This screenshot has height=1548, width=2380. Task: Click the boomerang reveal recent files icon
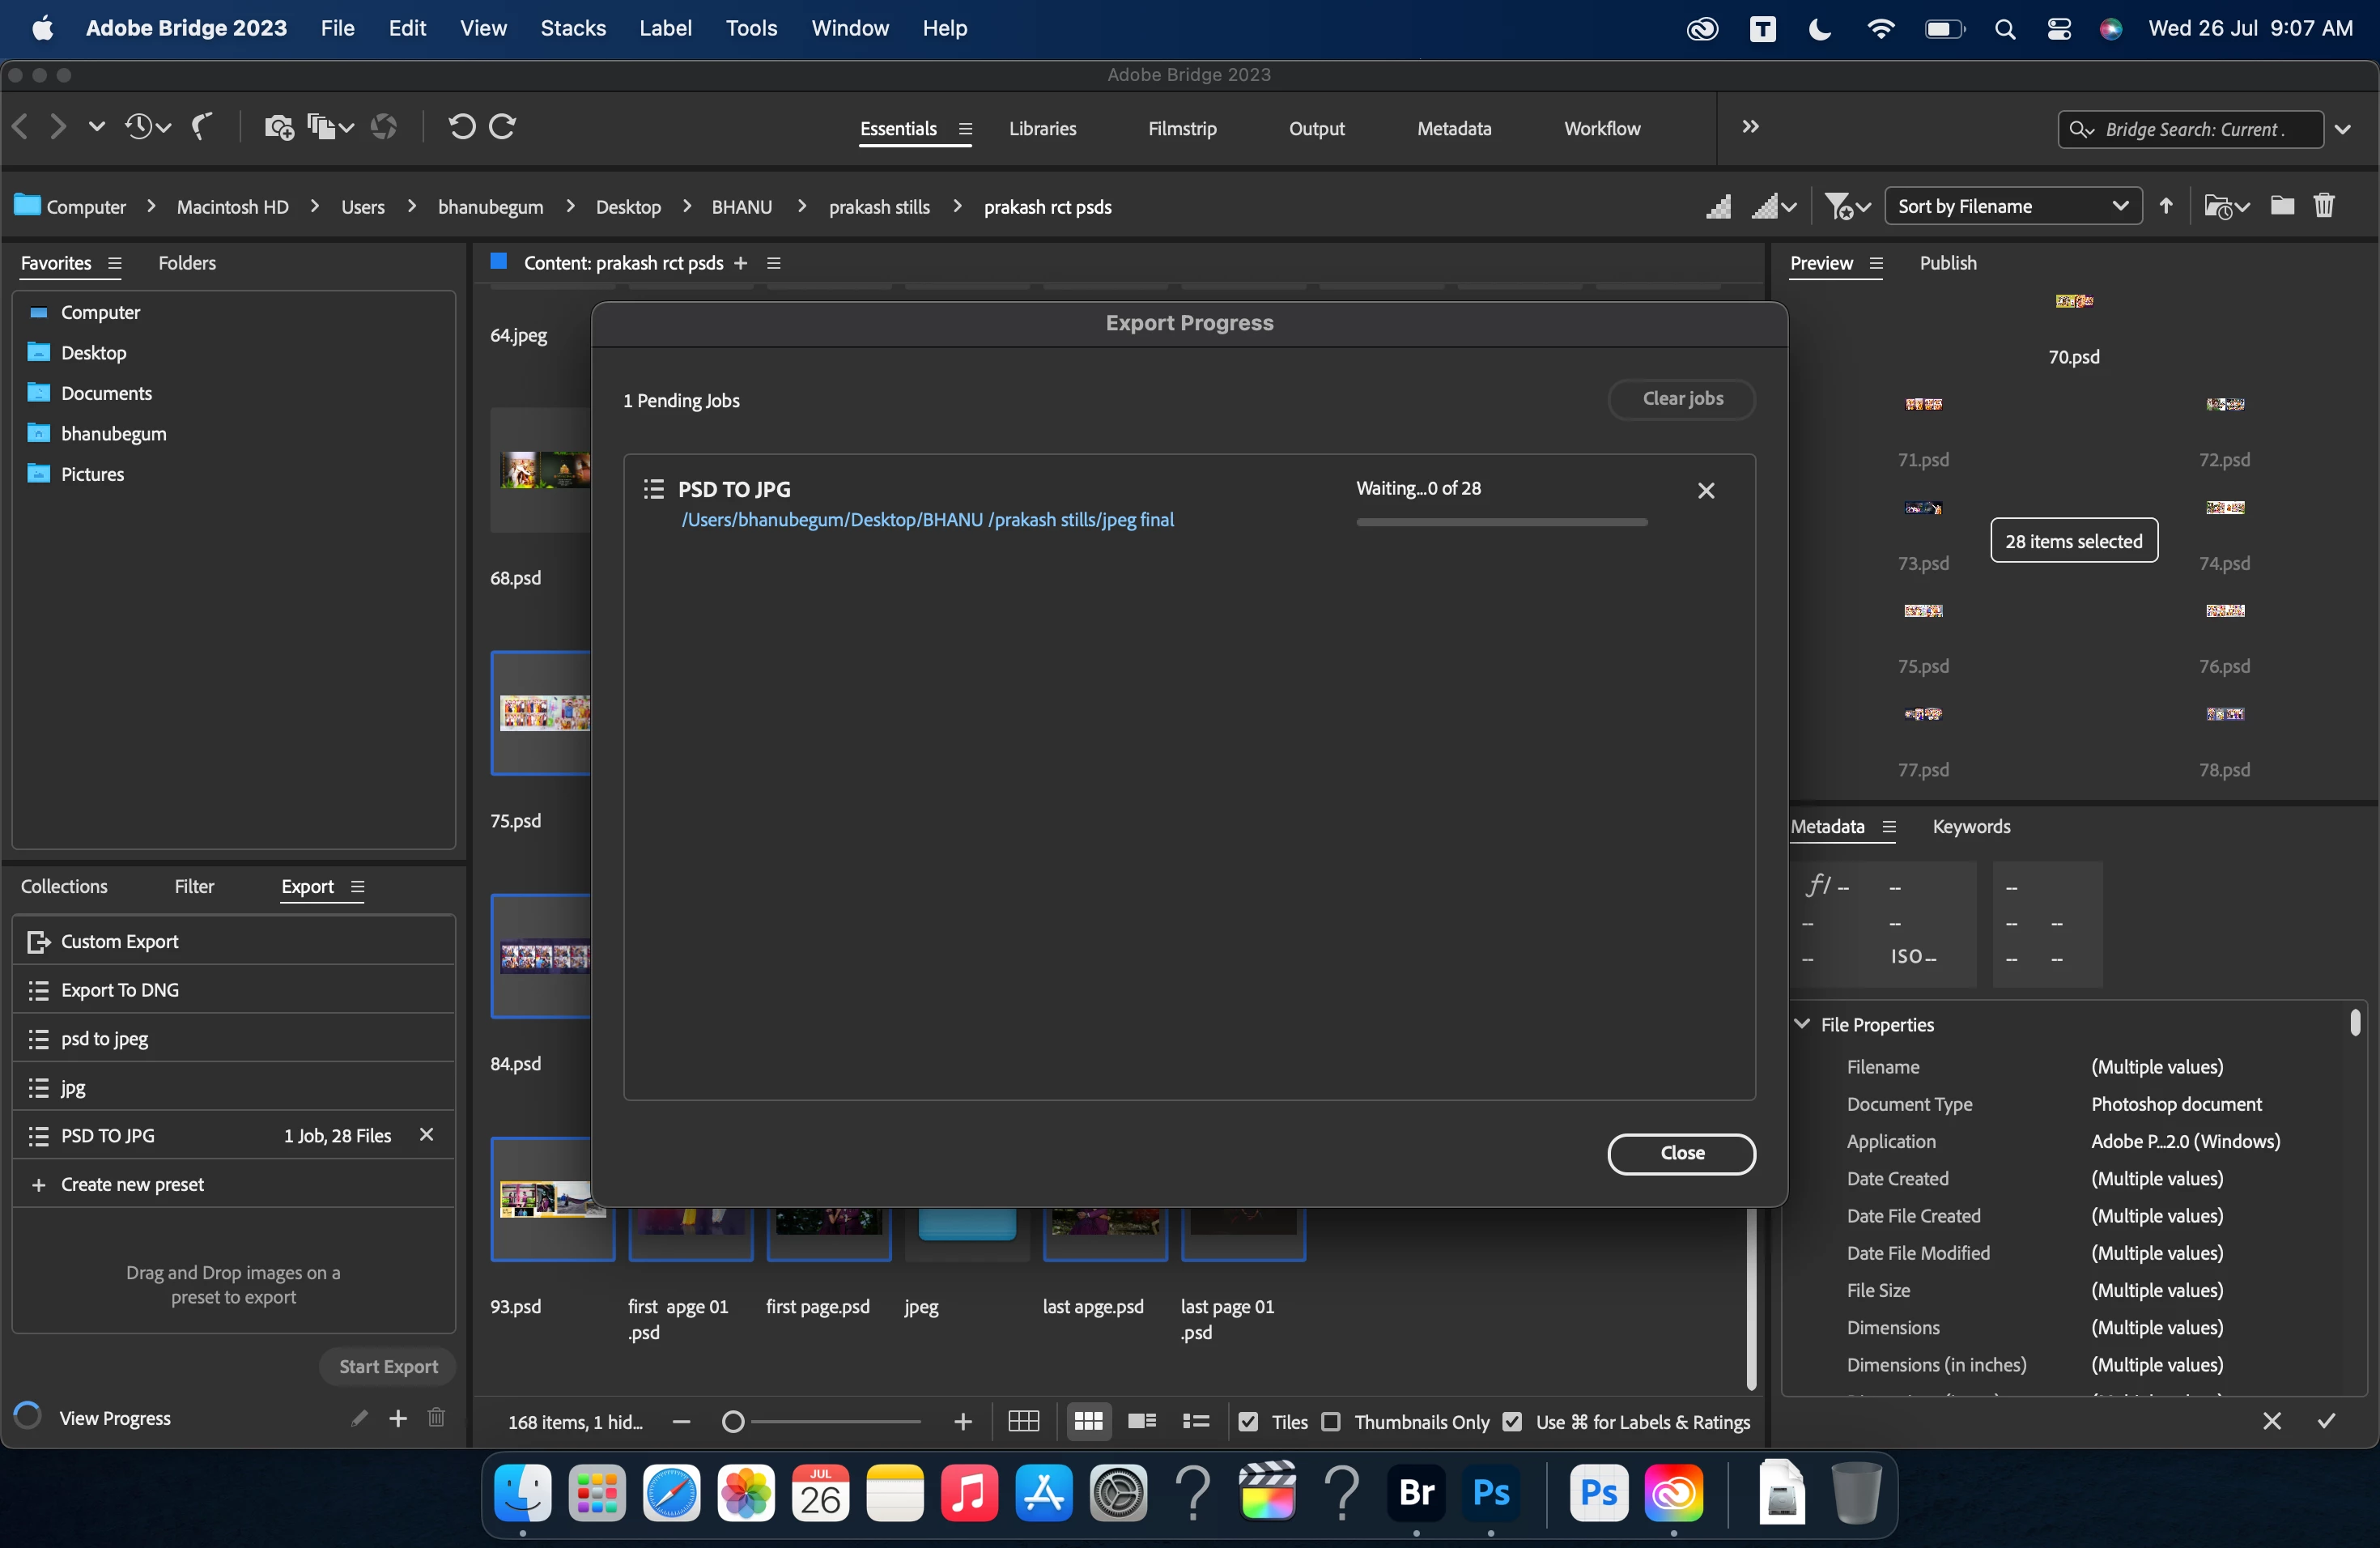tap(202, 127)
